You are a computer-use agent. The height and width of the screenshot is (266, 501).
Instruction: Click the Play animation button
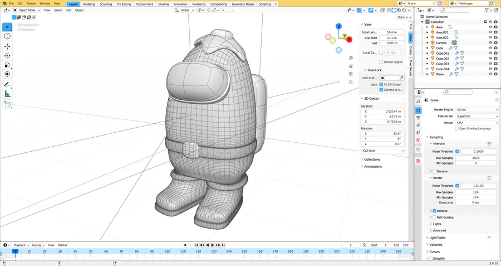coord(213,245)
